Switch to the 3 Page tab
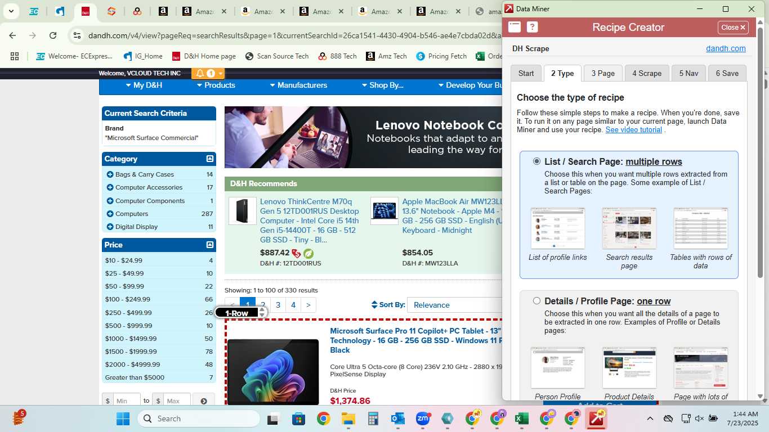 coord(603,73)
